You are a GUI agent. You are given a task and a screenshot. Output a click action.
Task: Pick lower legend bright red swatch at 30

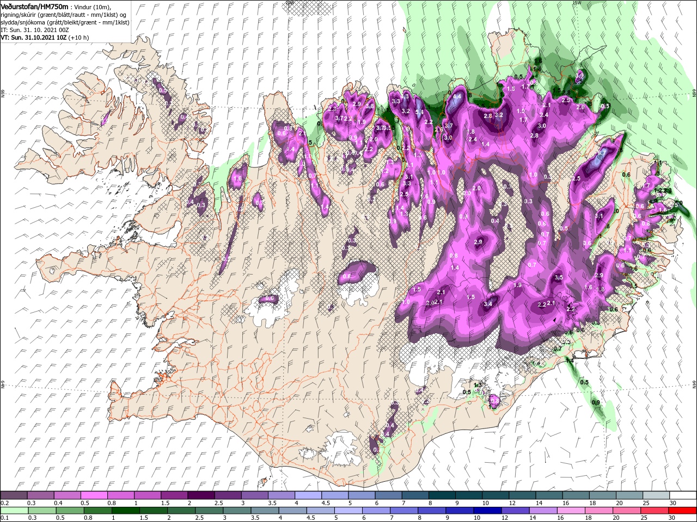(682, 511)
